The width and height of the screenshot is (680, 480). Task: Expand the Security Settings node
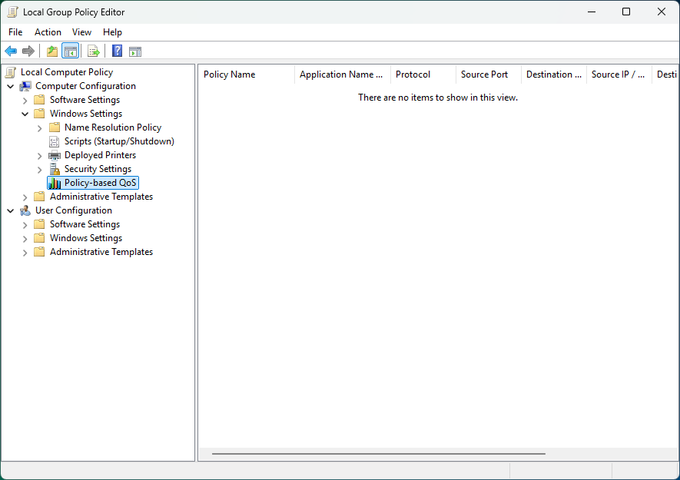click(39, 170)
